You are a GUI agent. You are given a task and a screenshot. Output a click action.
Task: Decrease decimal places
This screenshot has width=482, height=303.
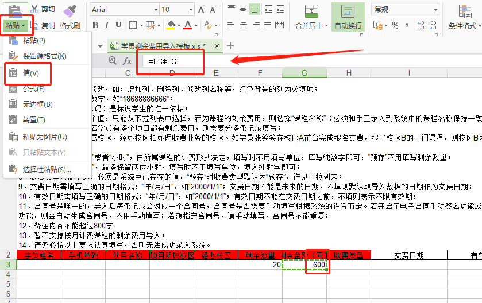click(x=433, y=25)
